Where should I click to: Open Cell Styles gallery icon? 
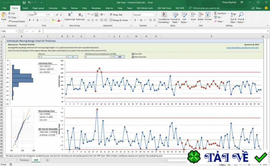[184, 15]
